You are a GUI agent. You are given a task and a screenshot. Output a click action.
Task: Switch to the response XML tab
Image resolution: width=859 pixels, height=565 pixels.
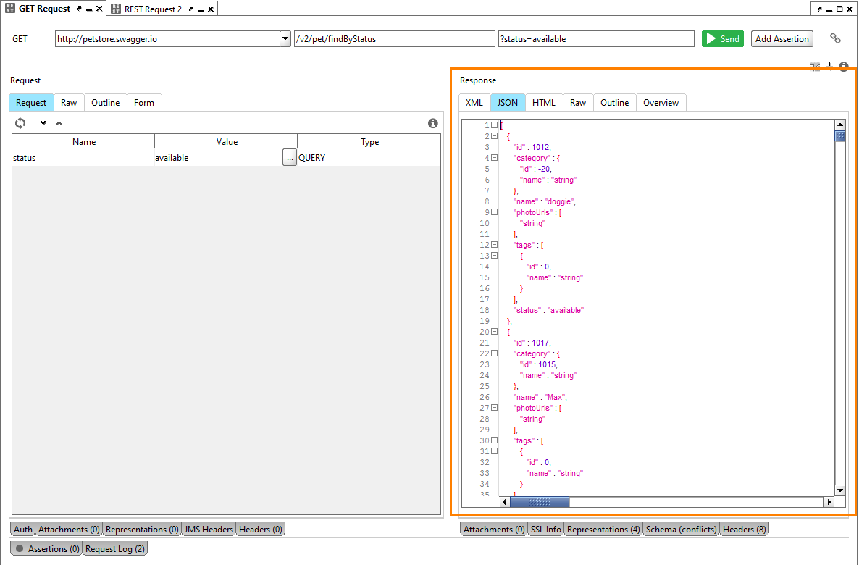coord(474,102)
